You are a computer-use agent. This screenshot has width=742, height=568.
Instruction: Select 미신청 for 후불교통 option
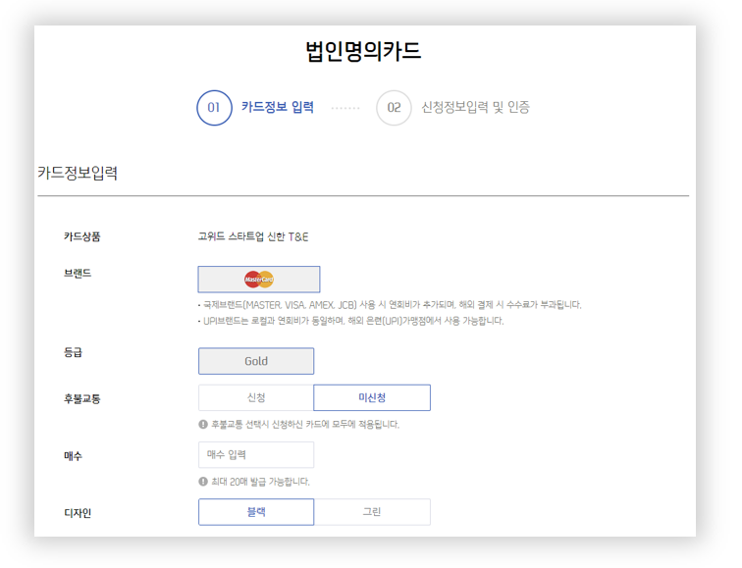click(372, 397)
